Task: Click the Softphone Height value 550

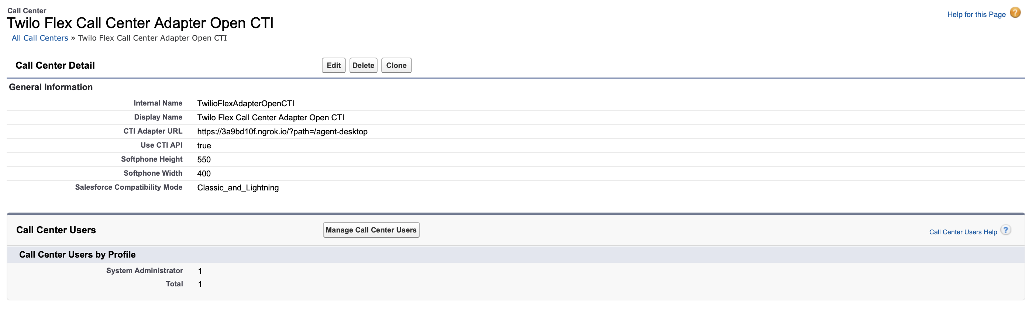Action: pyautogui.click(x=204, y=159)
